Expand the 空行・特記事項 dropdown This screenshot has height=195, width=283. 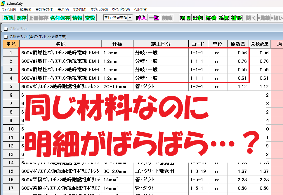130,18
